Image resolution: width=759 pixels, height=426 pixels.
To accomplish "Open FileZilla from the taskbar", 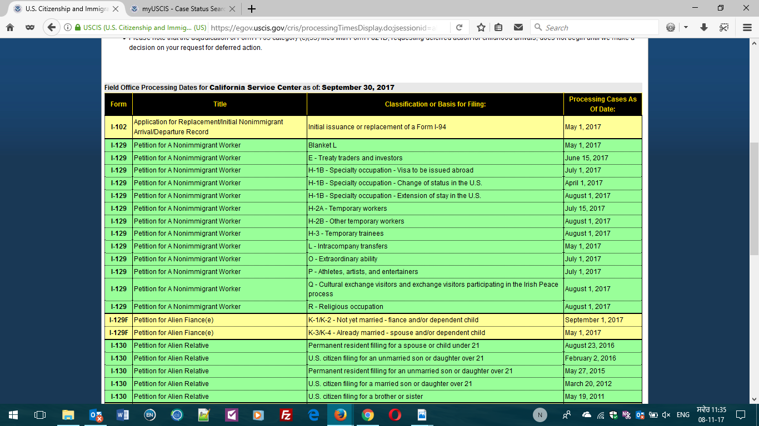I will pyautogui.click(x=286, y=415).
